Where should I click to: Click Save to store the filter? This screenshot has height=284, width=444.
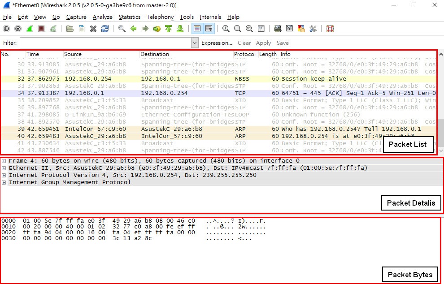283,43
